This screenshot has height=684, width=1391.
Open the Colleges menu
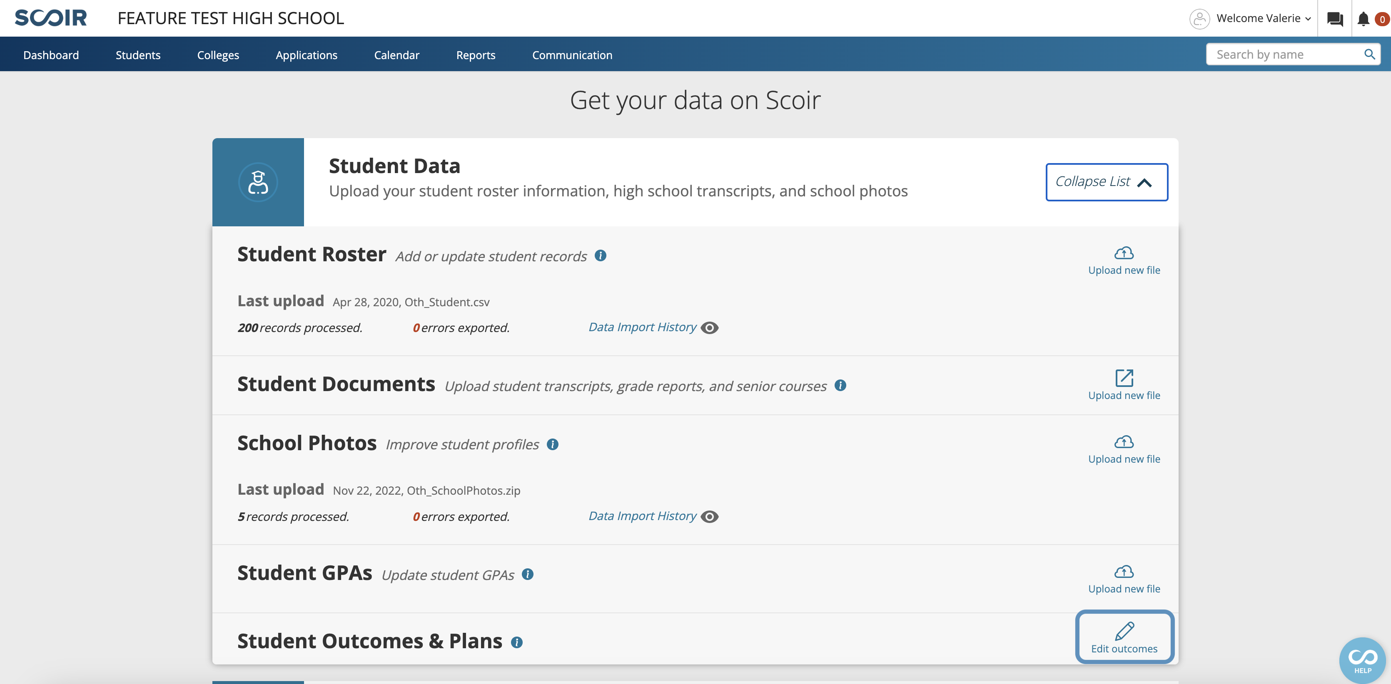[x=218, y=55]
